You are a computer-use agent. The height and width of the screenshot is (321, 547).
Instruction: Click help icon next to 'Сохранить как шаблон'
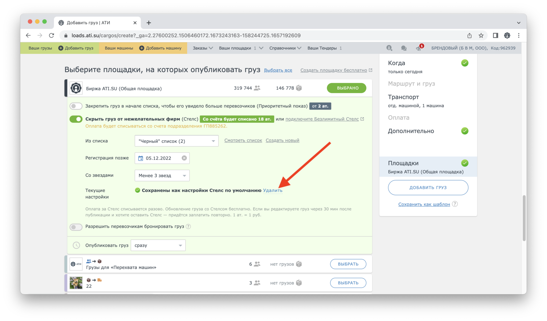pyautogui.click(x=455, y=204)
